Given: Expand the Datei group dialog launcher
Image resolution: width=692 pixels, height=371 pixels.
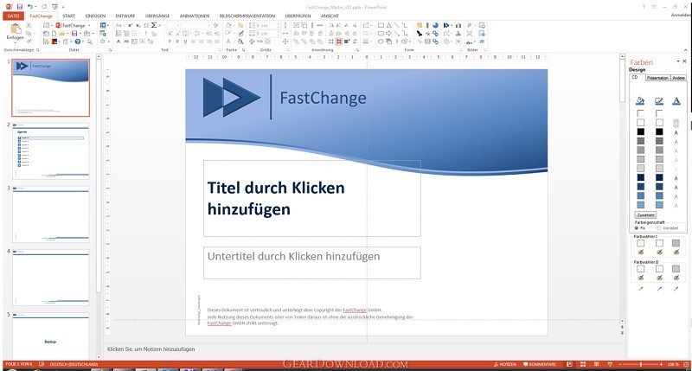Looking at the screenshot, I should pos(111,50).
